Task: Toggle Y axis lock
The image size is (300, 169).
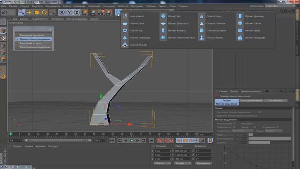Action: click(69, 13)
